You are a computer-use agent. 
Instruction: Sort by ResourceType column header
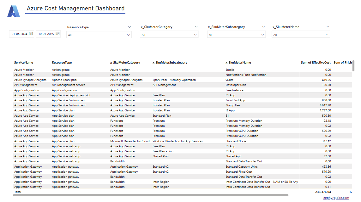pyautogui.click(x=62, y=62)
